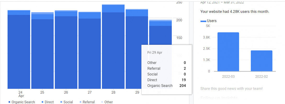Toggle the Social legend series

point(66,102)
